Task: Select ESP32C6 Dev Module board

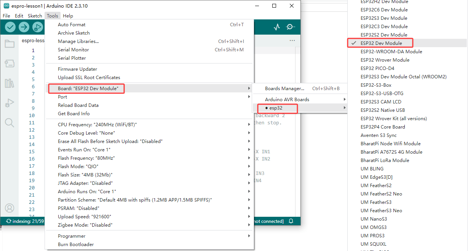Action: click(x=408, y=10)
